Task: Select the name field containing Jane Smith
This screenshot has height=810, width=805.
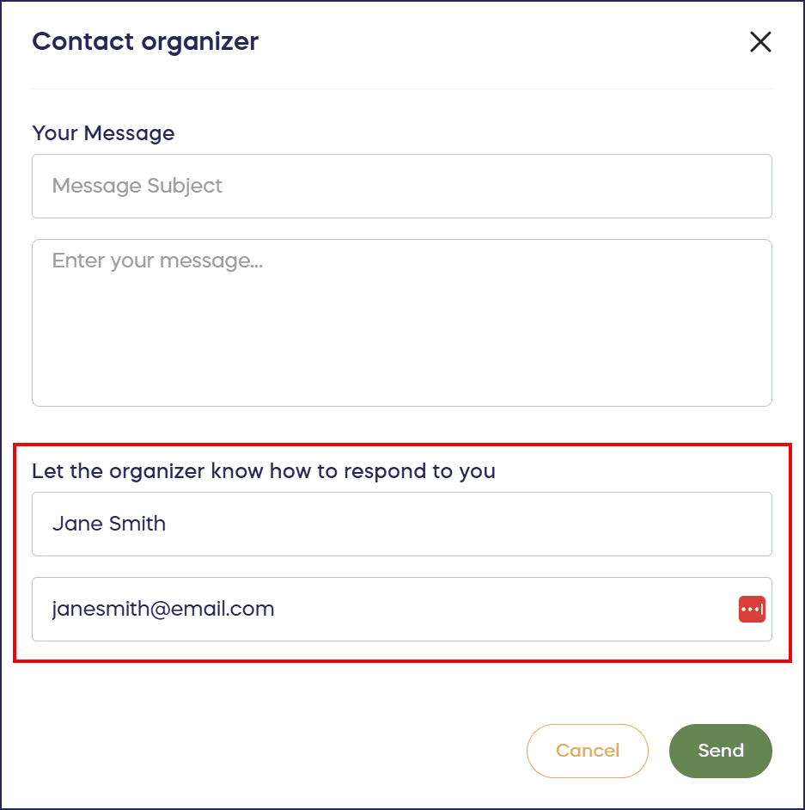Action: pos(401,524)
